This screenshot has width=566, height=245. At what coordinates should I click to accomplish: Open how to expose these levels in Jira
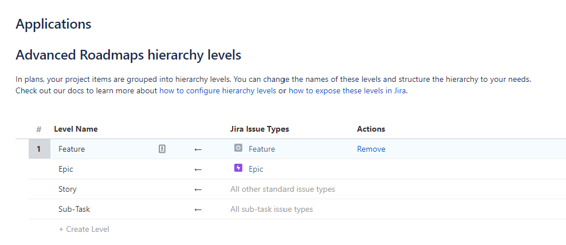tap(348, 91)
